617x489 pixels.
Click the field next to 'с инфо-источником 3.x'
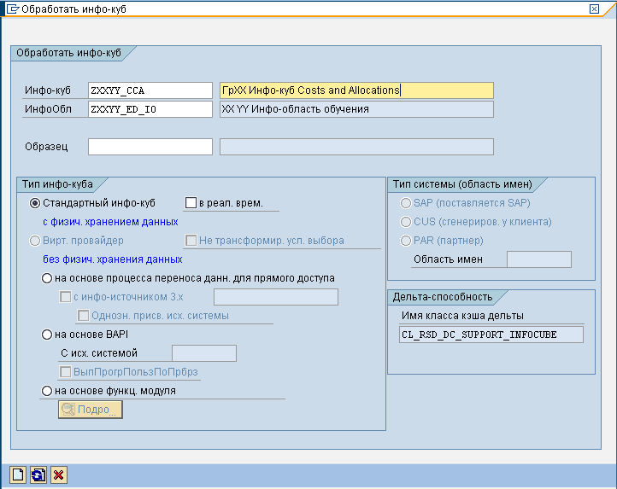(x=276, y=297)
